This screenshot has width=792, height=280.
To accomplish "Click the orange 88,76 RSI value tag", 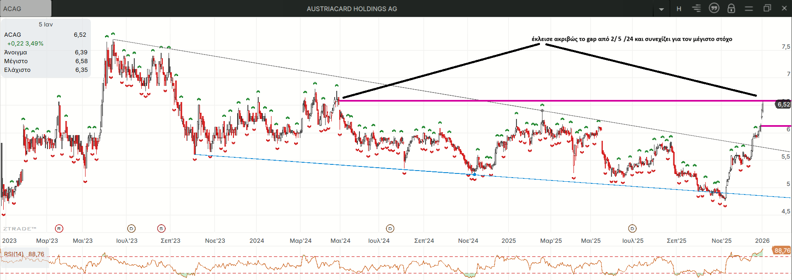I will pyautogui.click(x=782, y=250).
